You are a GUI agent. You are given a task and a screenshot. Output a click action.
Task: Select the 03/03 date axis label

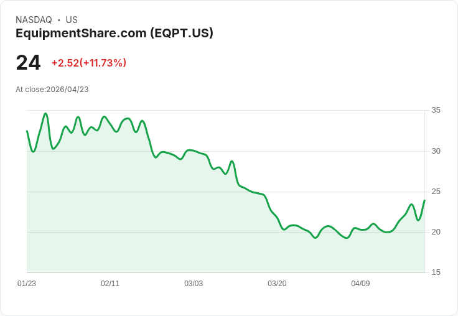[194, 283]
